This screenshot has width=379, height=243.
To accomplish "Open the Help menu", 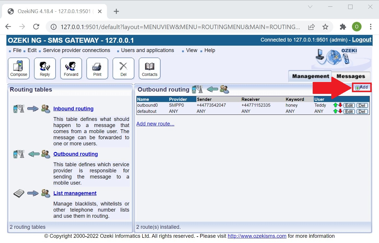I will pos(210,50).
